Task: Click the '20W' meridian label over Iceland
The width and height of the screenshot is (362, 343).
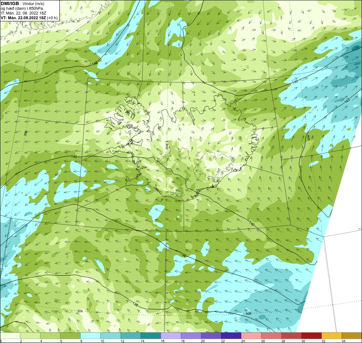Action: point(167,146)
